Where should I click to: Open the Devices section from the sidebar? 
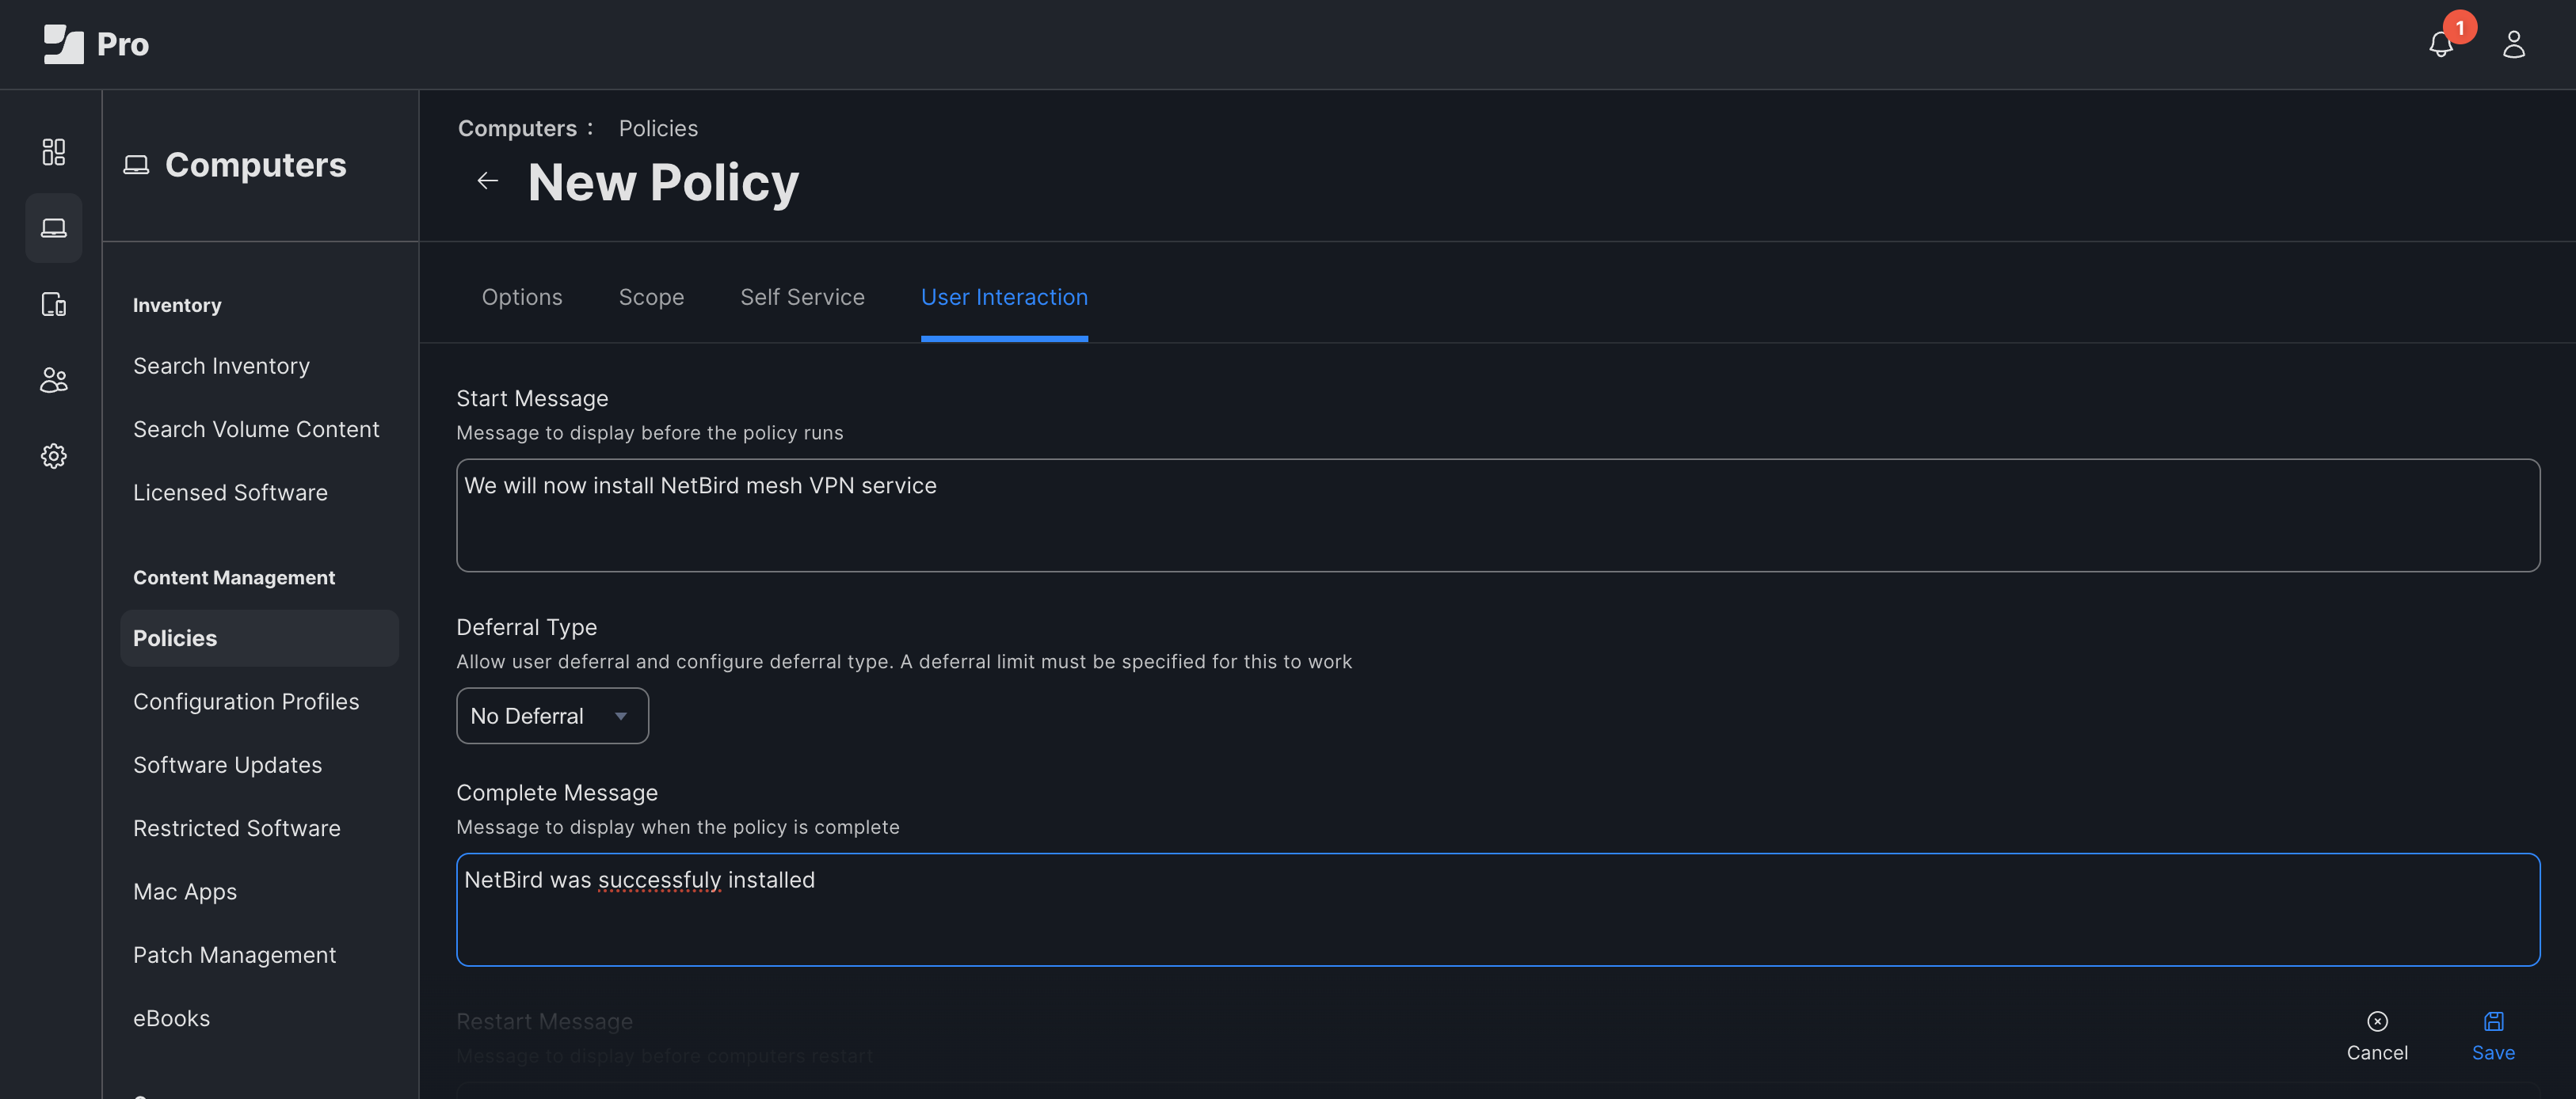tap(53, 304)
